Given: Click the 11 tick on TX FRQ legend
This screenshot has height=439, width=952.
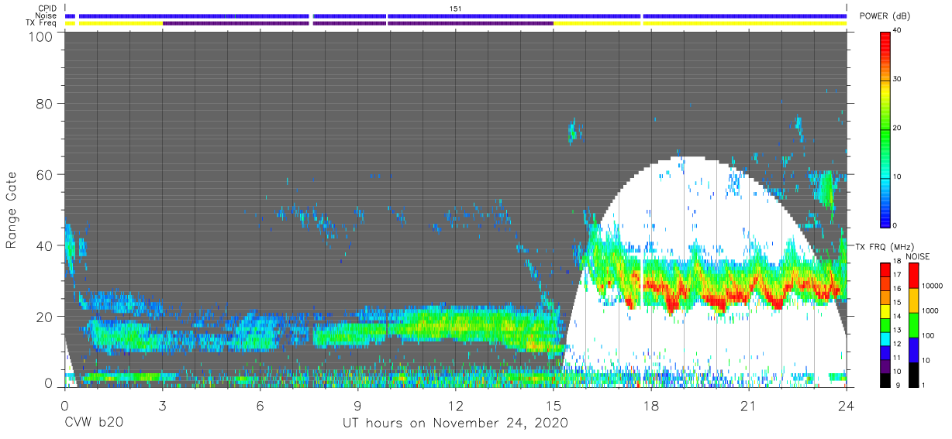Looking at the screenshot, I should (x=896, y=358).
